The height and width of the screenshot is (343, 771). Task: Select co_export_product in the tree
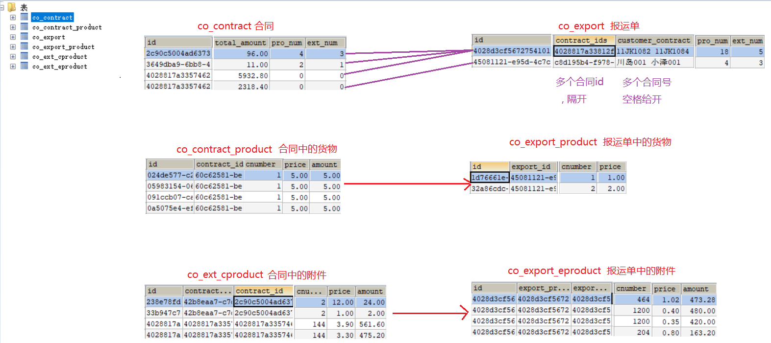63,47
